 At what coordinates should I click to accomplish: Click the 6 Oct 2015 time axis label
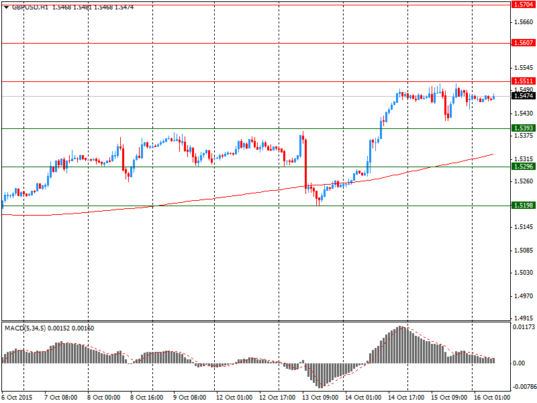[17, 398]
